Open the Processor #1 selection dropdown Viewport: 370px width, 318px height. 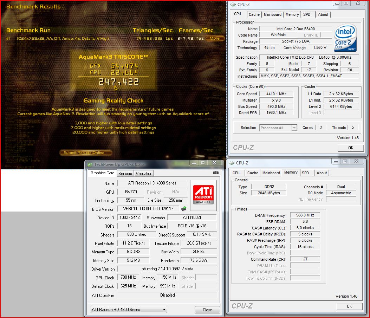294,128
